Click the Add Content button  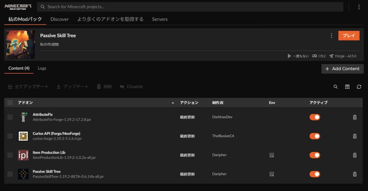[x=342, y=69]
